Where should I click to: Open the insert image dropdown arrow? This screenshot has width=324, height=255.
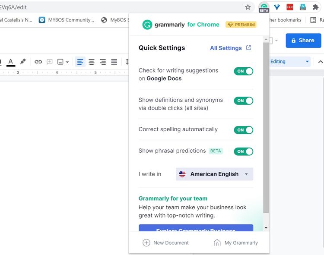(x=67, y=62)
